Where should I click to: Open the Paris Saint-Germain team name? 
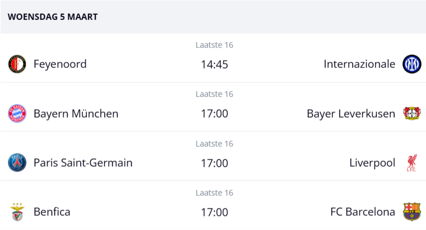coord(83,163)
